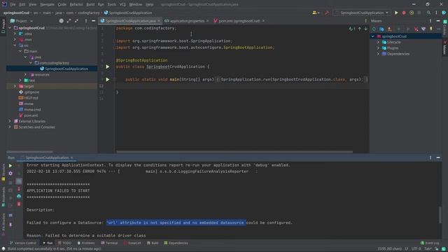Open Search Everywhere magnifier icon
This screenshot has width=448, height=252.
(428, 13)
